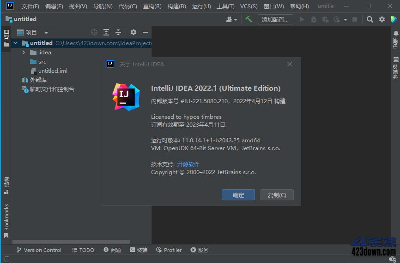
Task: Close the About IntelliJ IDEA dialog
Action: [x=290, y=64]
